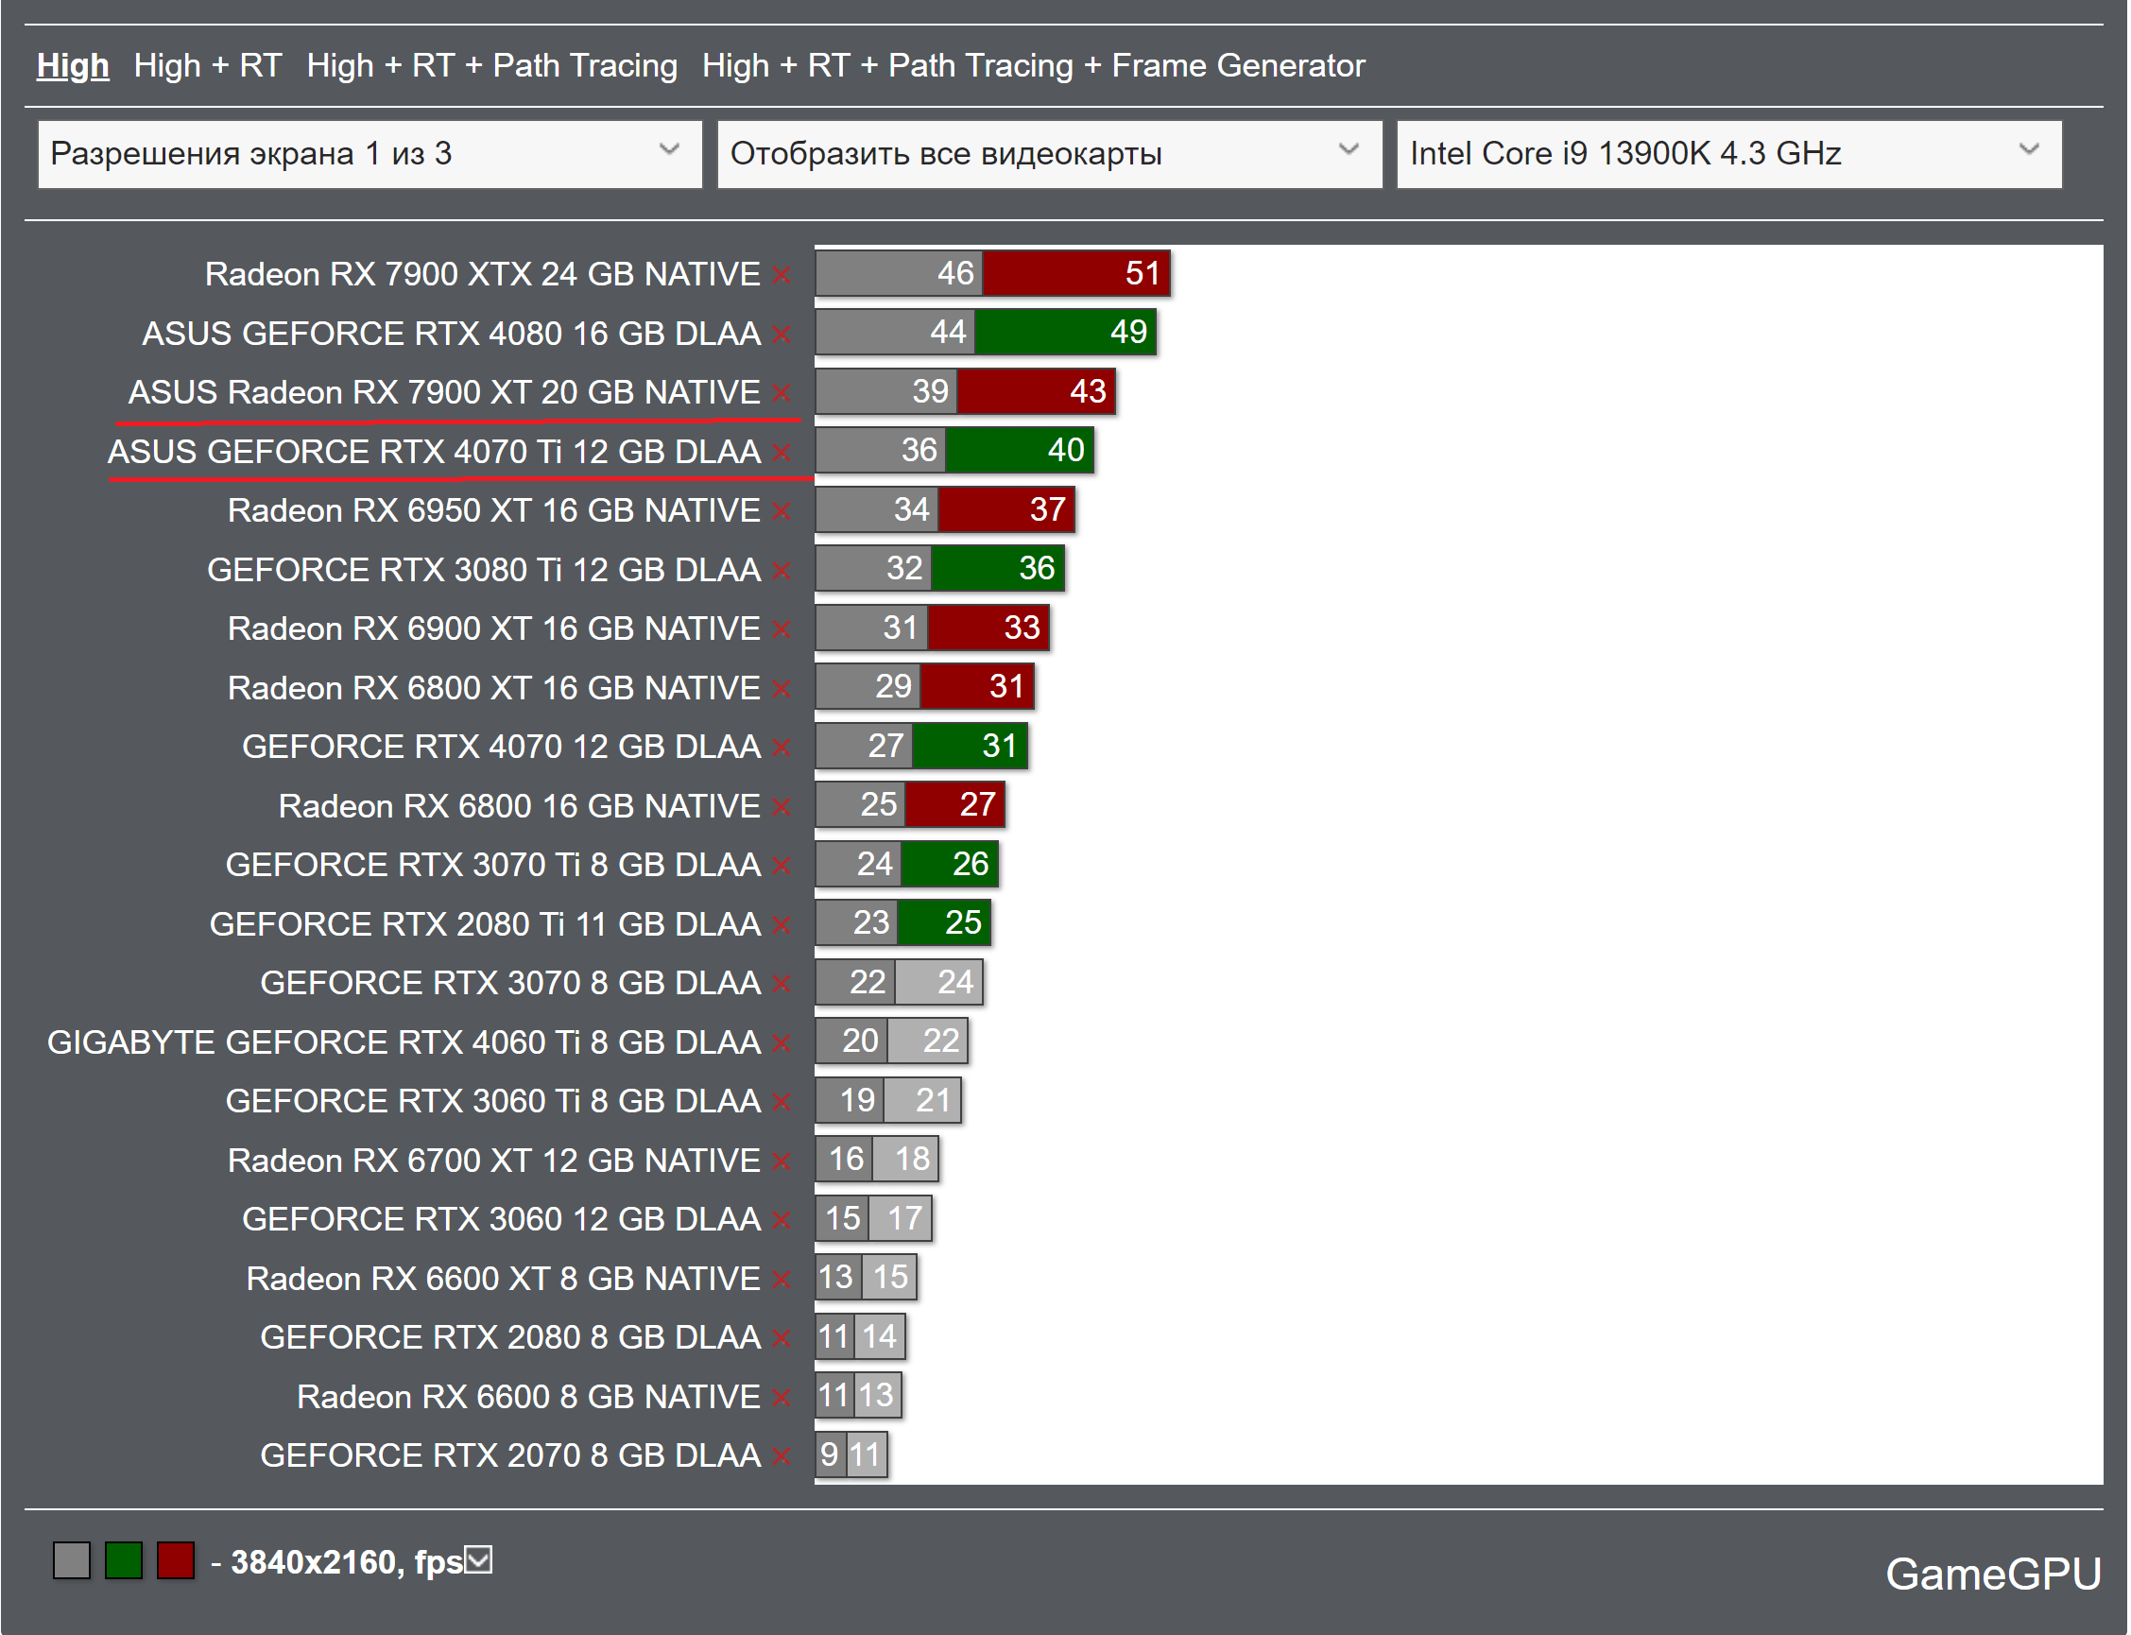Click the red legend color swatch
Image resolution: width=2131 pixels, height=1635 pixels.
(176, 1561)
